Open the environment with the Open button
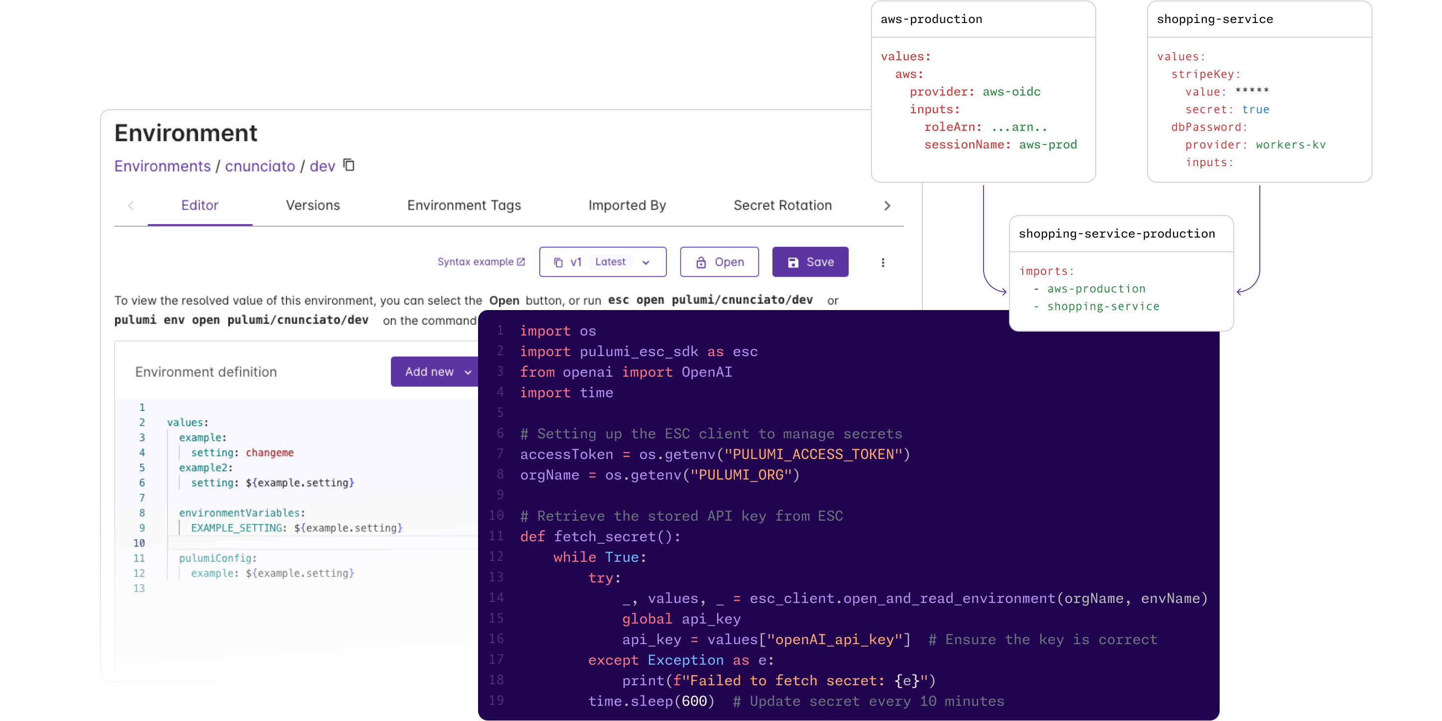The image size is (1442, 721). coord(720,262)
